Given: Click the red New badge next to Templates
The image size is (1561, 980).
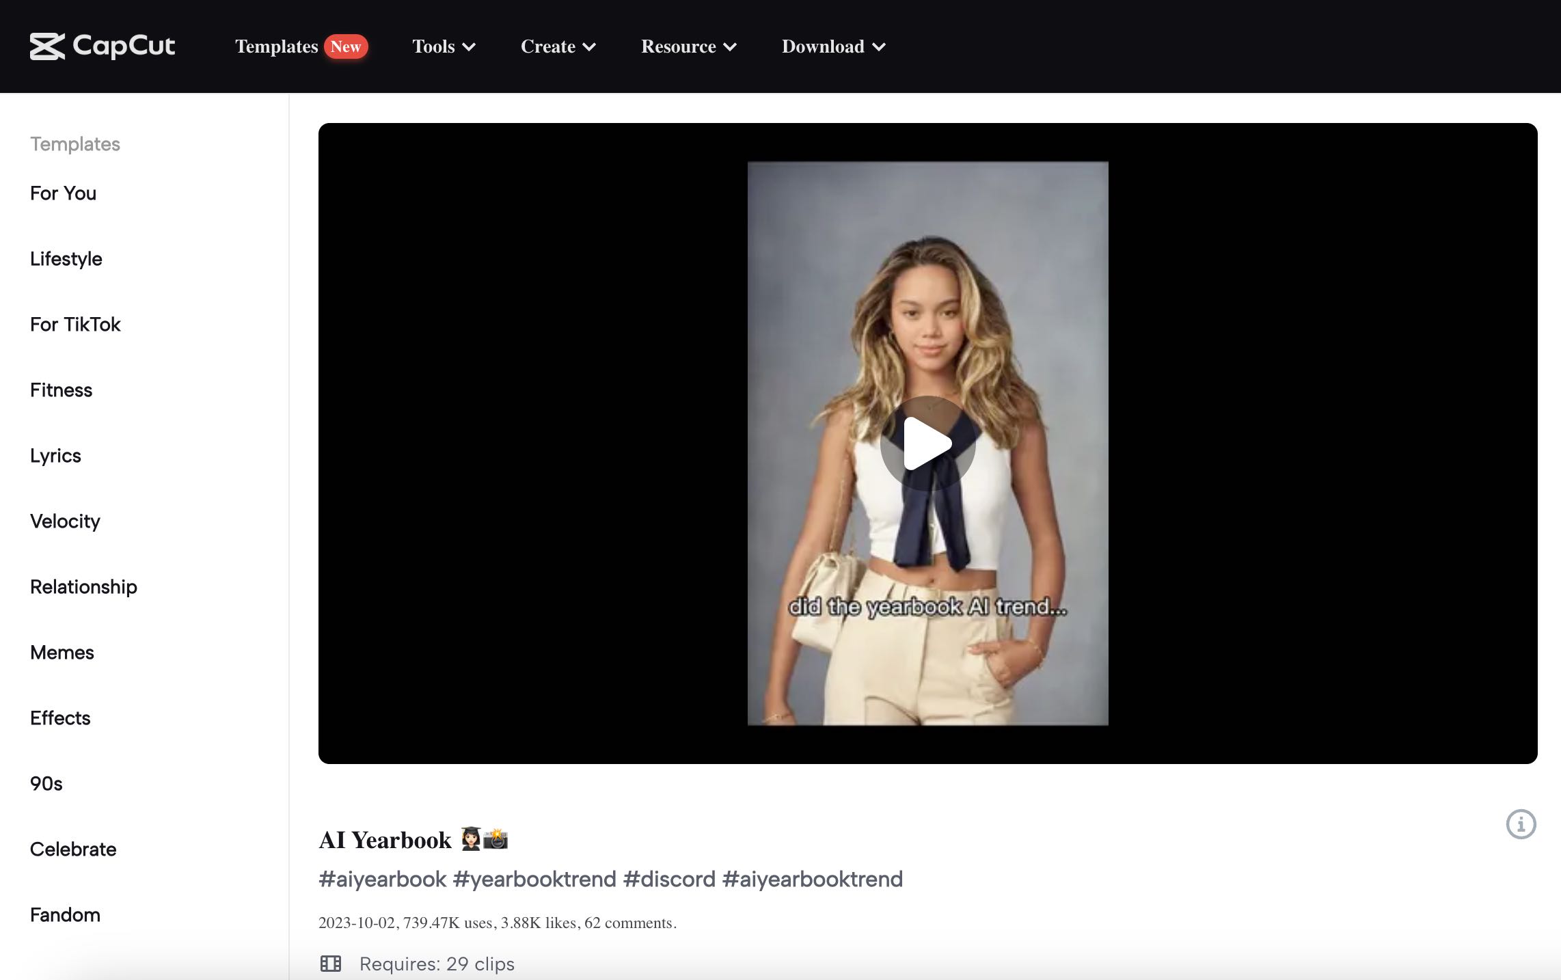Looking at the screenshot, I should [x=347, y=46].
